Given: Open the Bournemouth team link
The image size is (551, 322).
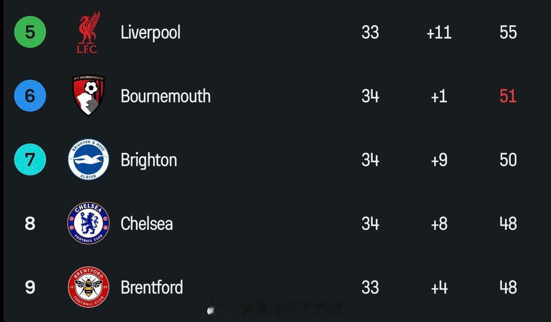Looking at the screenshot, I should [x=166, y=96].
